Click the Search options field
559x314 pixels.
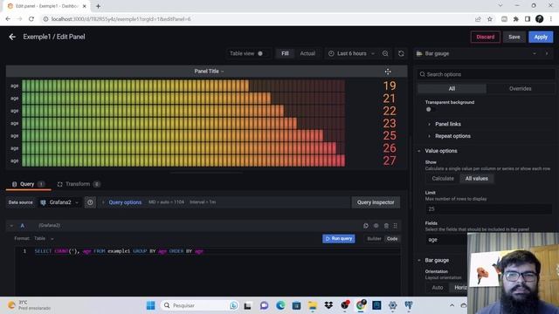486,74
